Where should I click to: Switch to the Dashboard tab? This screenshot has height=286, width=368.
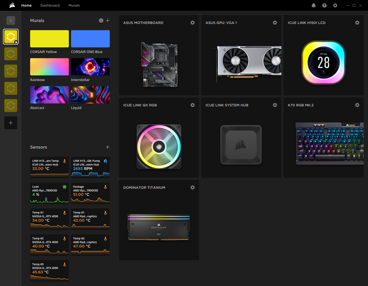pos(50,5)
